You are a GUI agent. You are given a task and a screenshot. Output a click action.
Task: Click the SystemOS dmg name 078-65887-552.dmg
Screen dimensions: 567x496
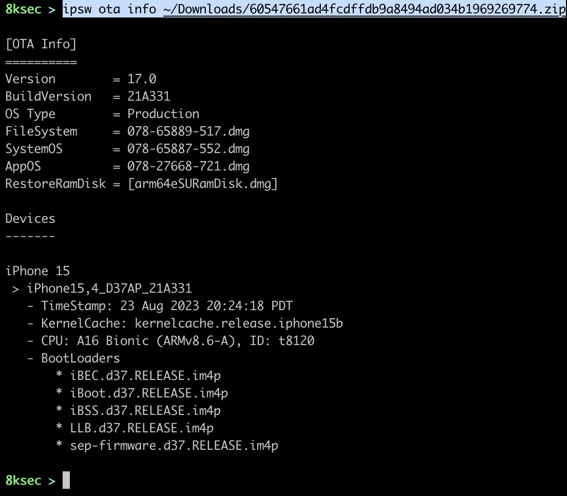pos(188,149)
